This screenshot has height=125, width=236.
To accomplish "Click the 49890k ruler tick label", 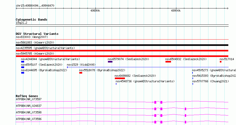I will [95, 11].
